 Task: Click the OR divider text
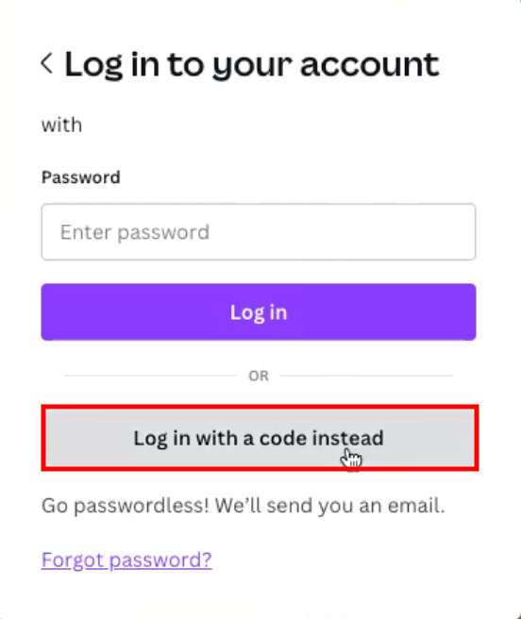[259, 376]
